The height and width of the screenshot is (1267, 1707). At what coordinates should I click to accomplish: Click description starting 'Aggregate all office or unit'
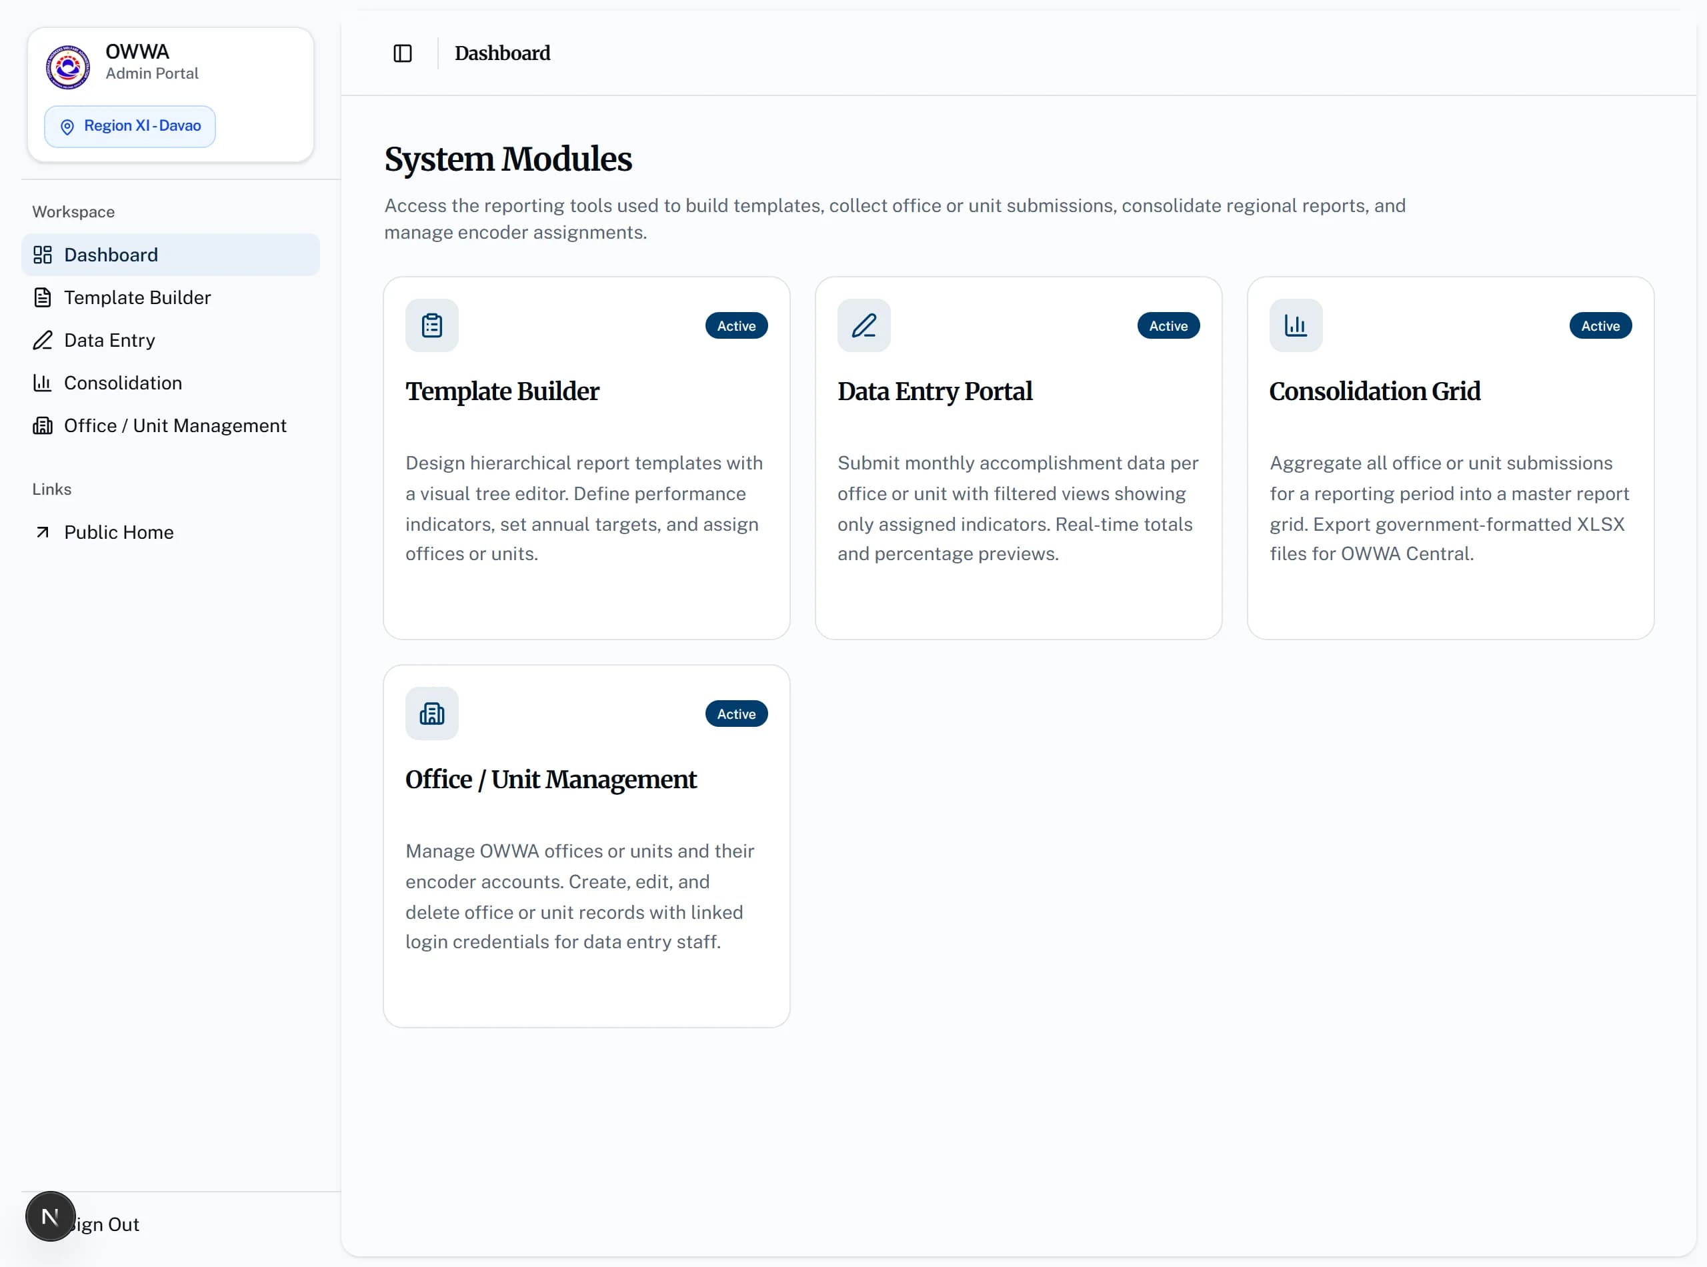coord(1450,509)
